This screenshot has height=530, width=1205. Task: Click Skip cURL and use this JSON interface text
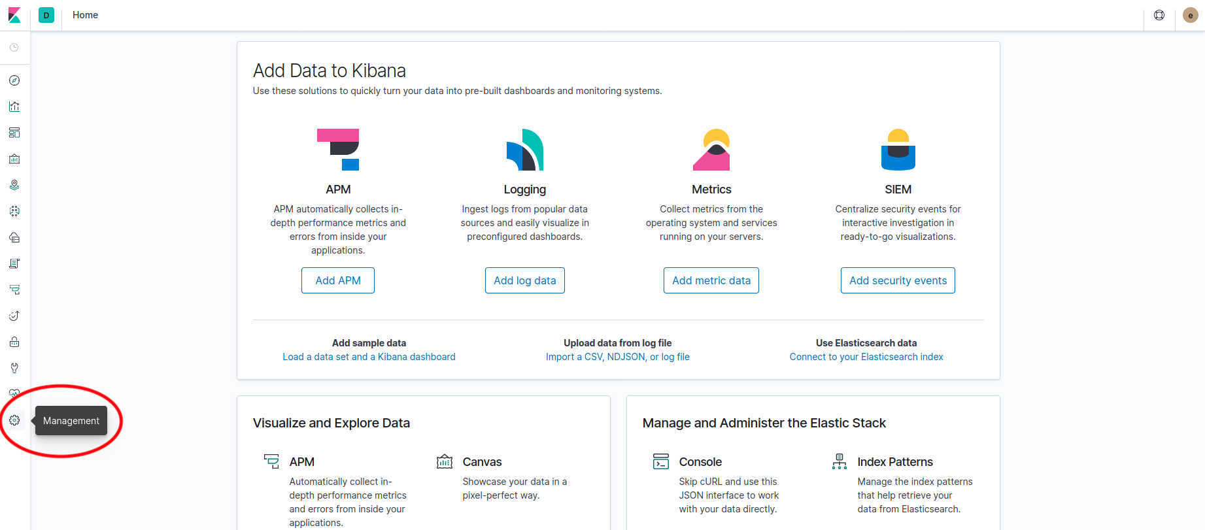pyautogui.click(x=729, y=495)
